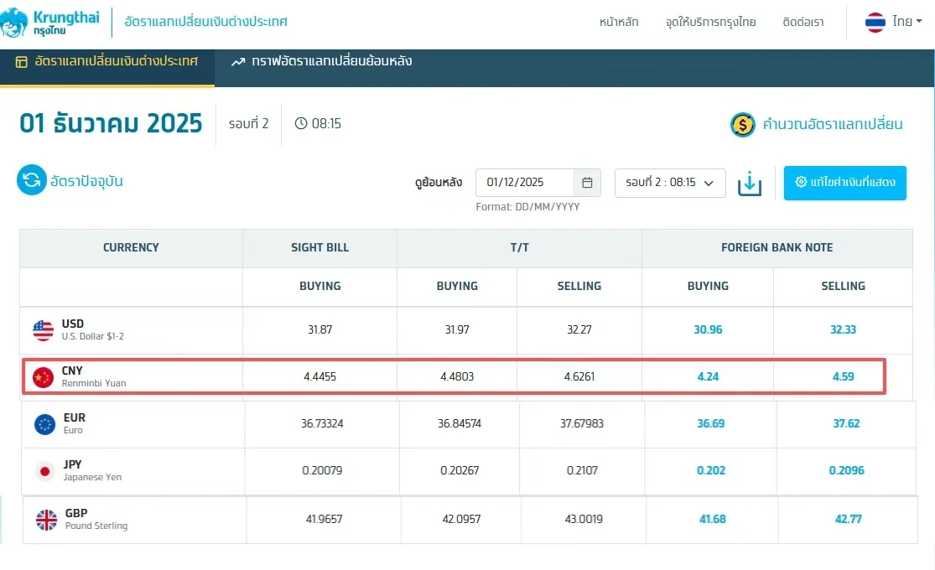Click the clock icon beside 08:15
Viewport: 935px width, 570px height.
tap(301, 123)
